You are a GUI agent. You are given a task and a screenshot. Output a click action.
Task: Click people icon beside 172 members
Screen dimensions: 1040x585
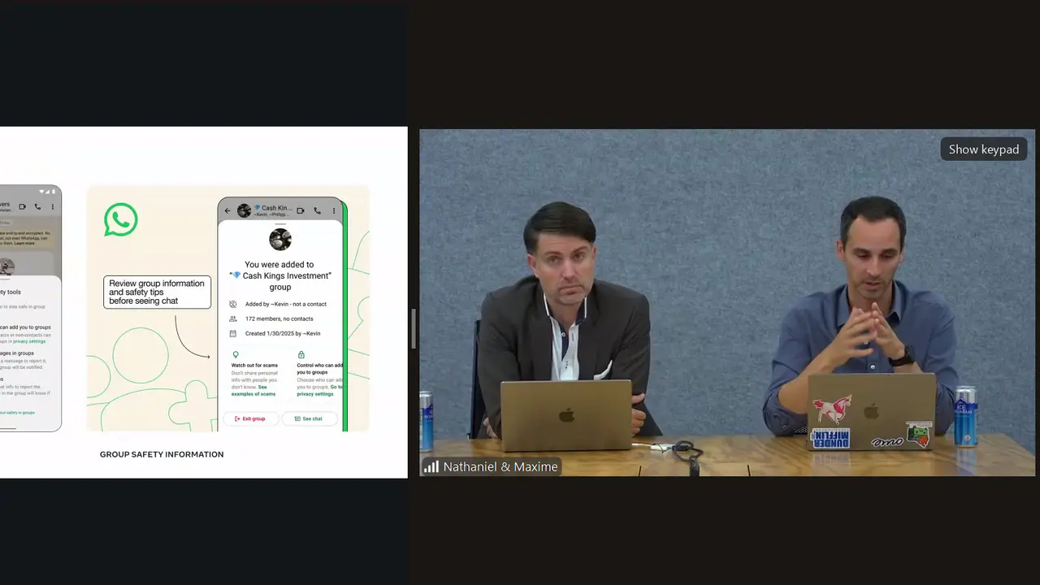[x=233, y=318]
